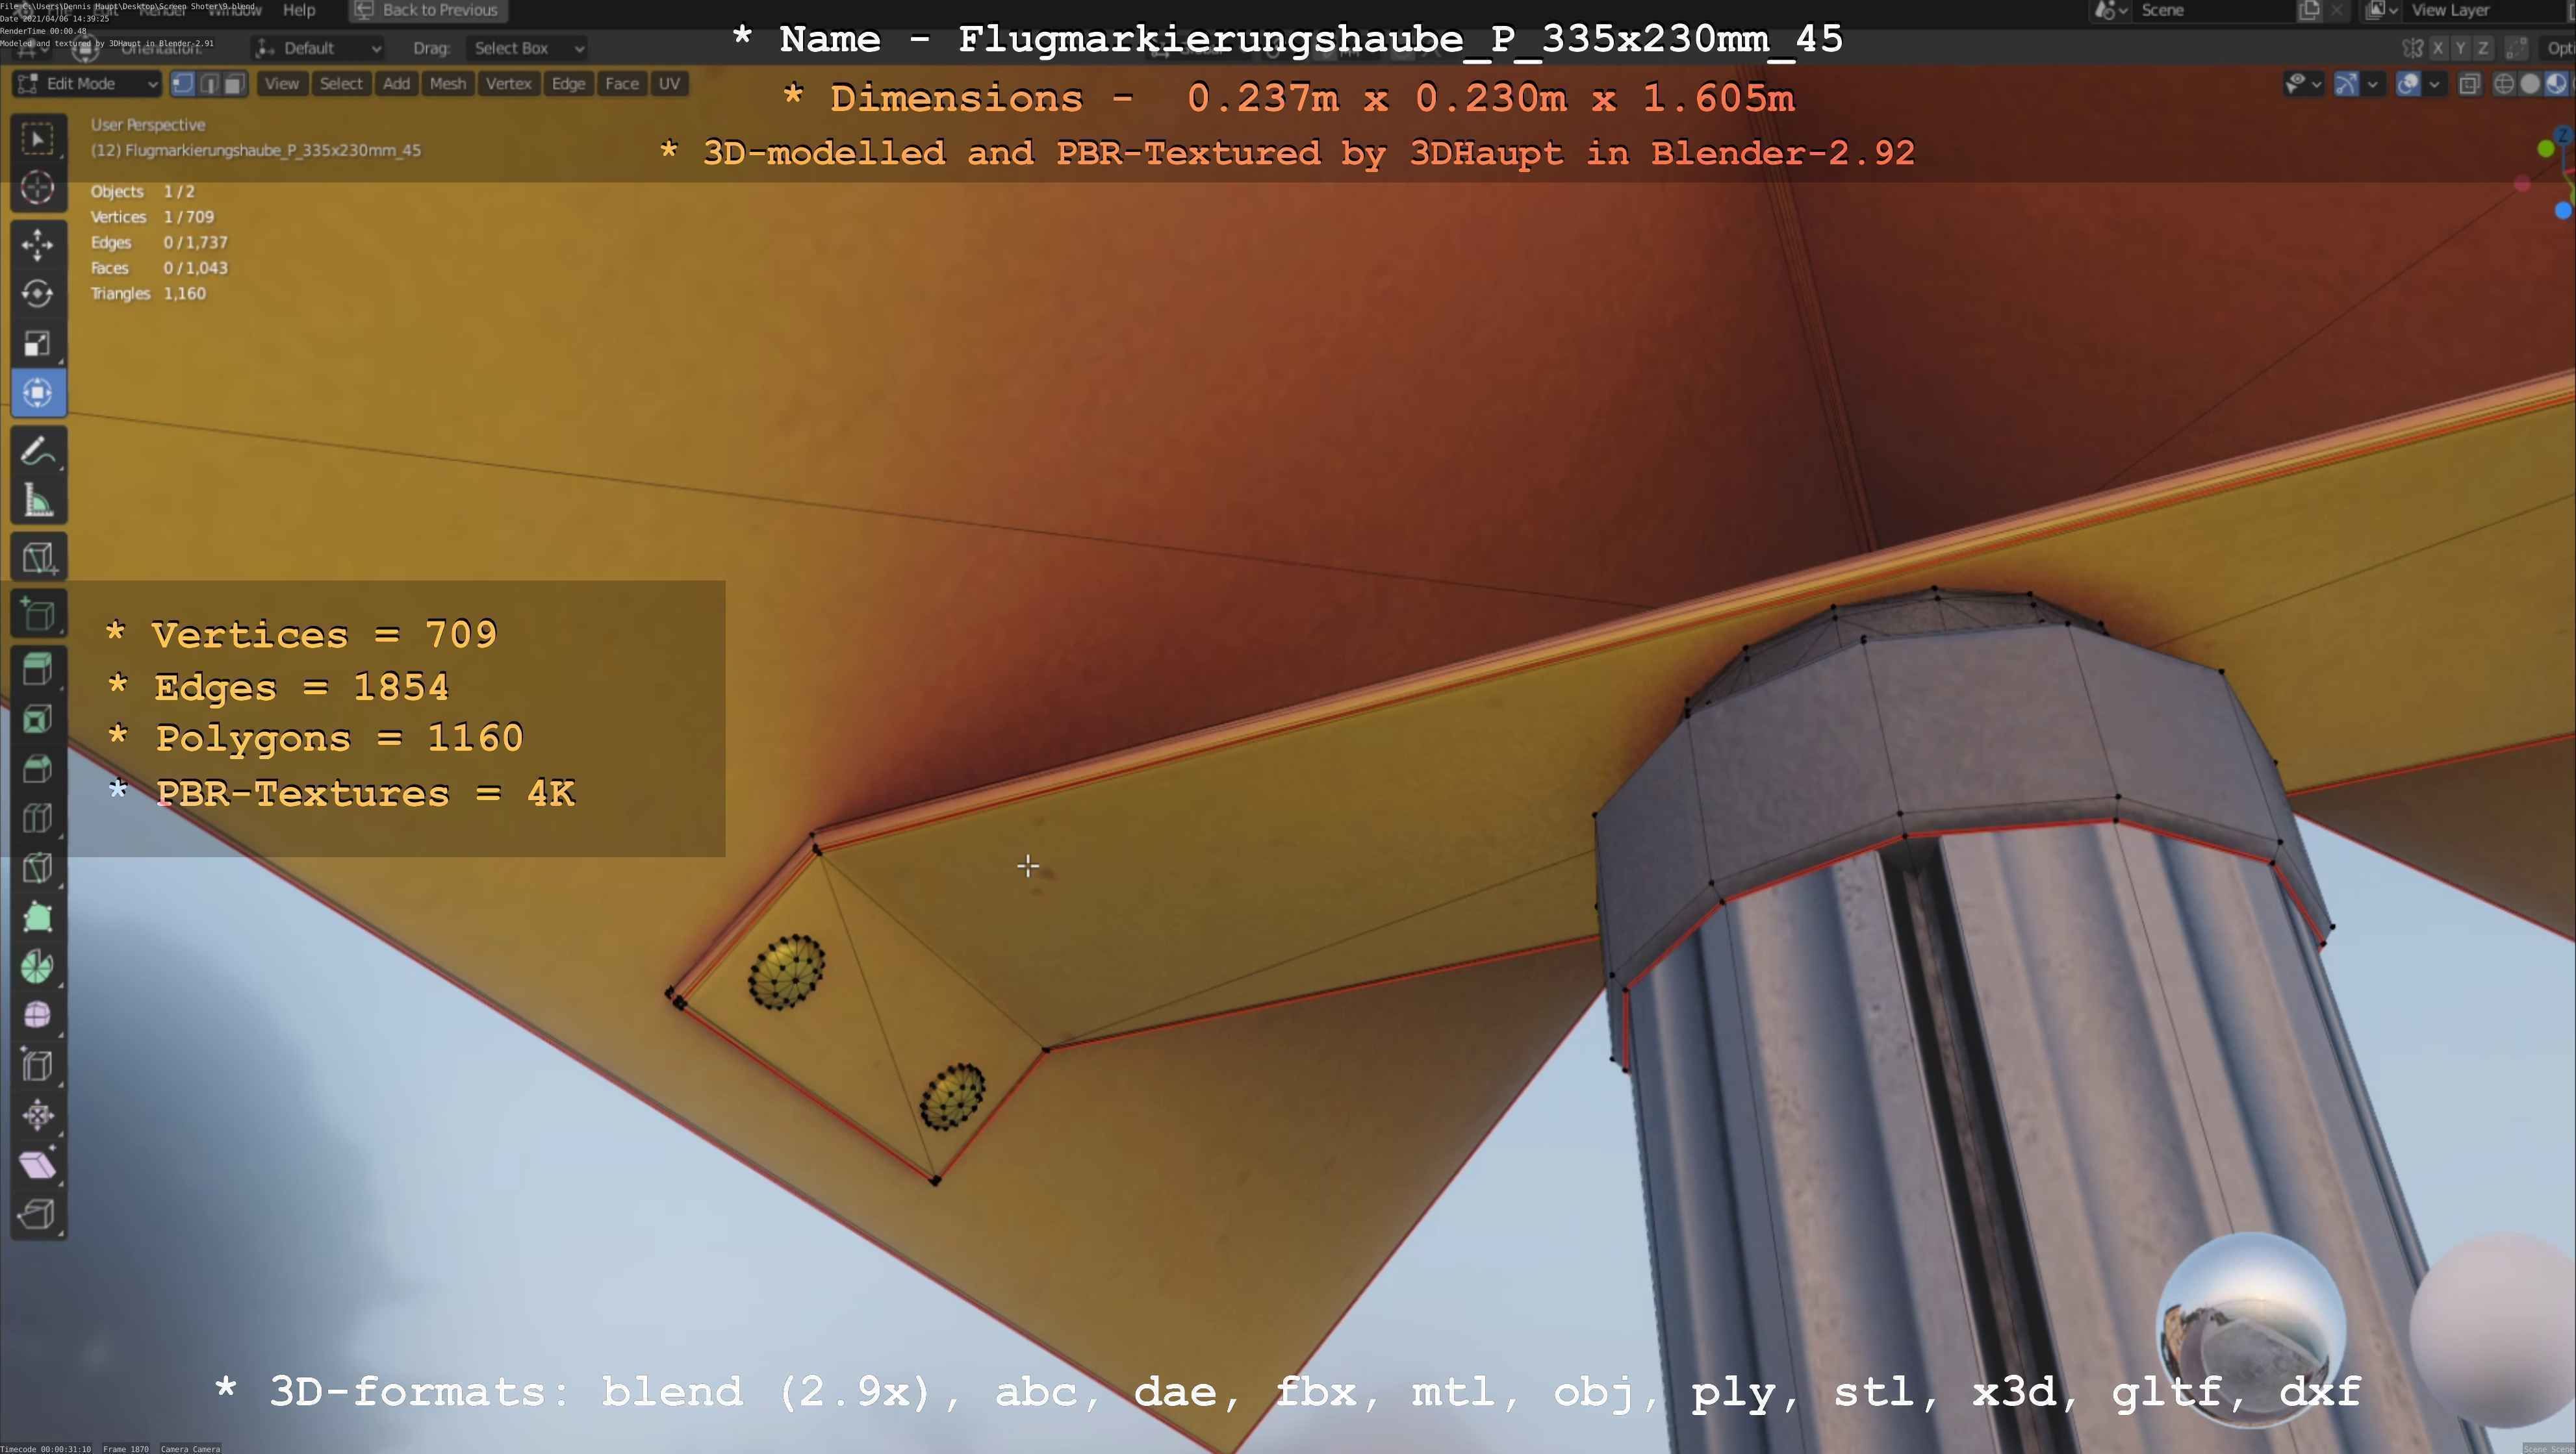Activate the 3D Cursor tool
2576x1454 pixels.
38,188
